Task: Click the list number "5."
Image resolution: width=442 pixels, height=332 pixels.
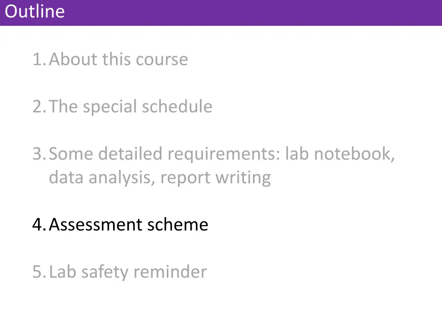Action: click(39, 272)
